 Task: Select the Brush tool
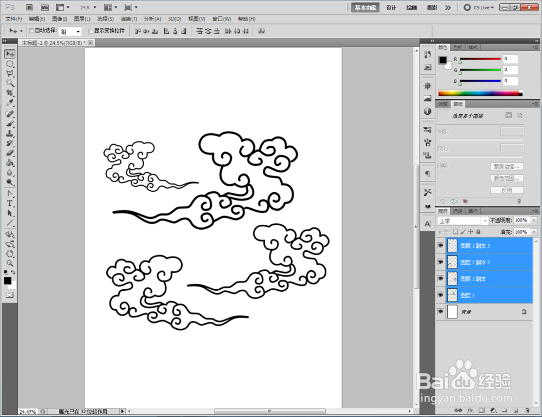coord(10,123)
